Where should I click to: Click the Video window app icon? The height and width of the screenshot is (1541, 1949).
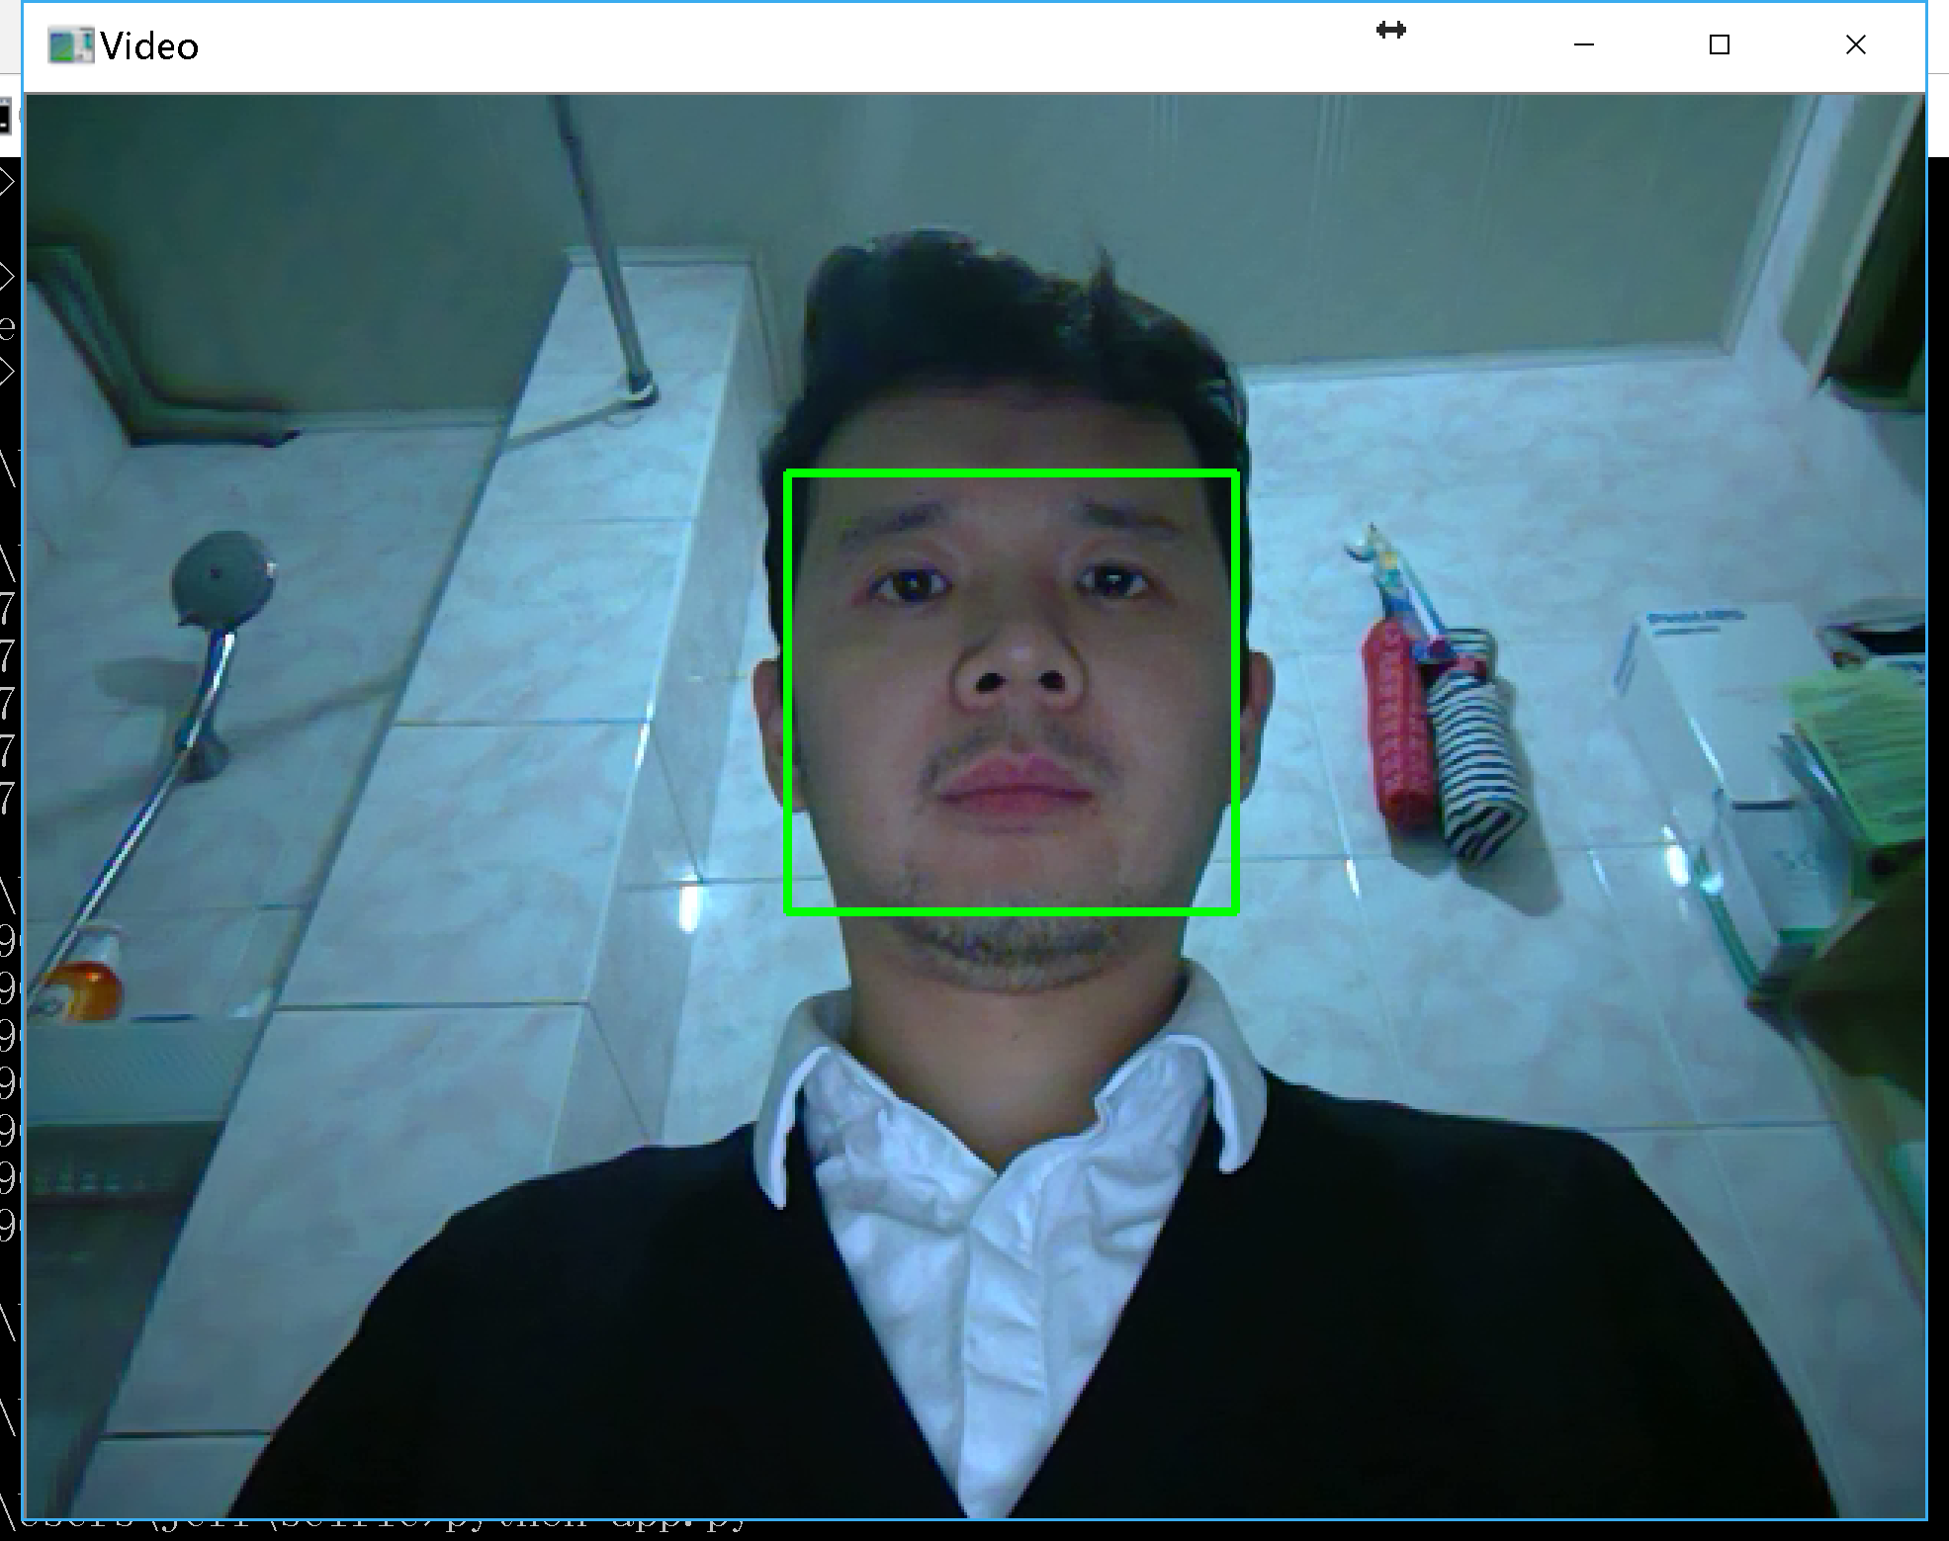[70, 45]
